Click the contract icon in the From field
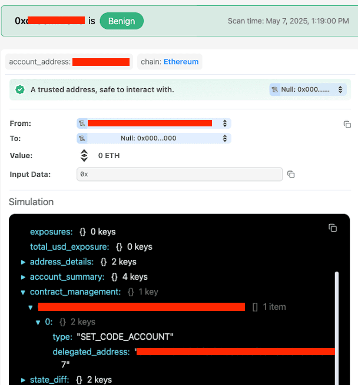This screenshot has width=358, height=385. (82, 123)
